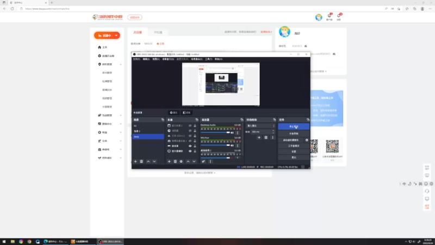
Task: Open the Help menu in OBS
Action: pyautogui.click(x=219, y=59)
